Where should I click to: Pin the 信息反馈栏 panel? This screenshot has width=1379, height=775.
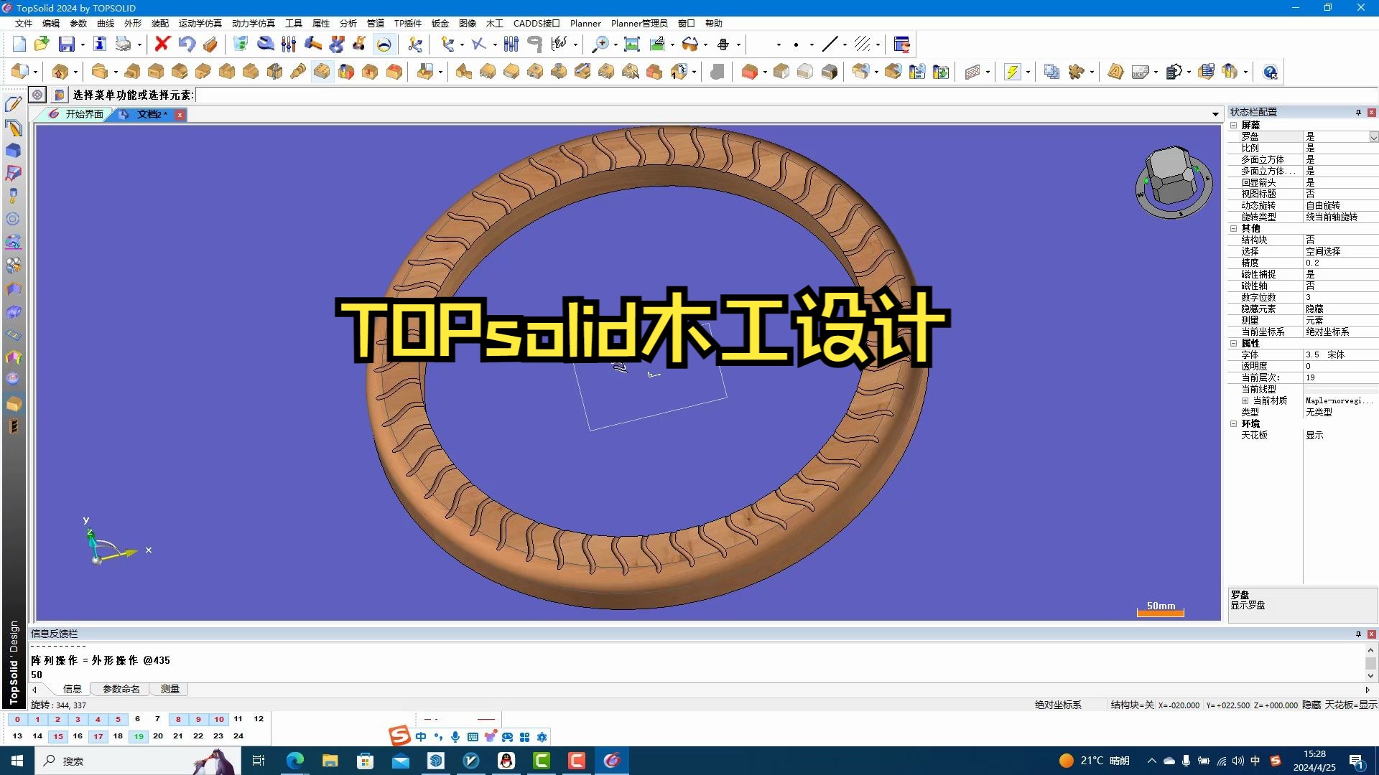(1358, 634)
